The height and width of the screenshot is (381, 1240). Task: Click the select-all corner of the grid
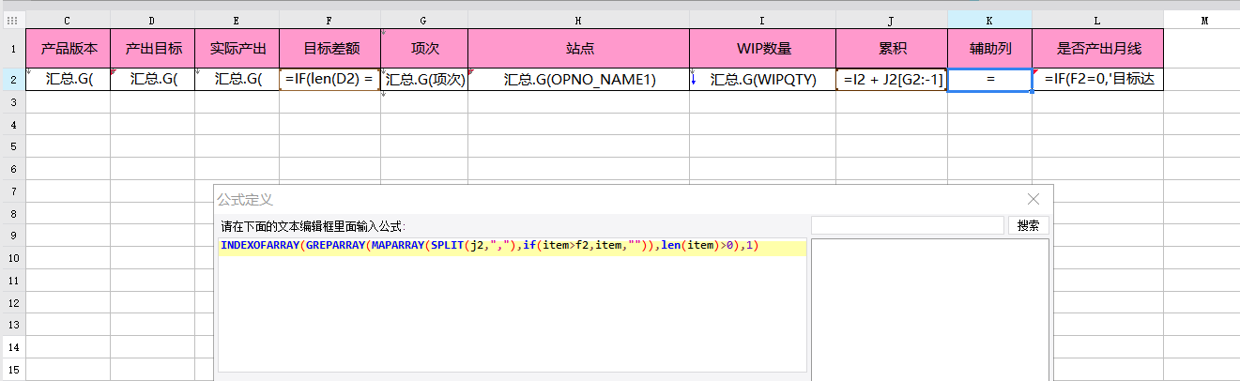pos(12,20)
